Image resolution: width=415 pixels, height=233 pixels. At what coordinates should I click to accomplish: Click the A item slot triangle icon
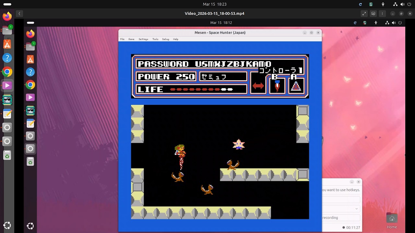click(x=296, y=86)
